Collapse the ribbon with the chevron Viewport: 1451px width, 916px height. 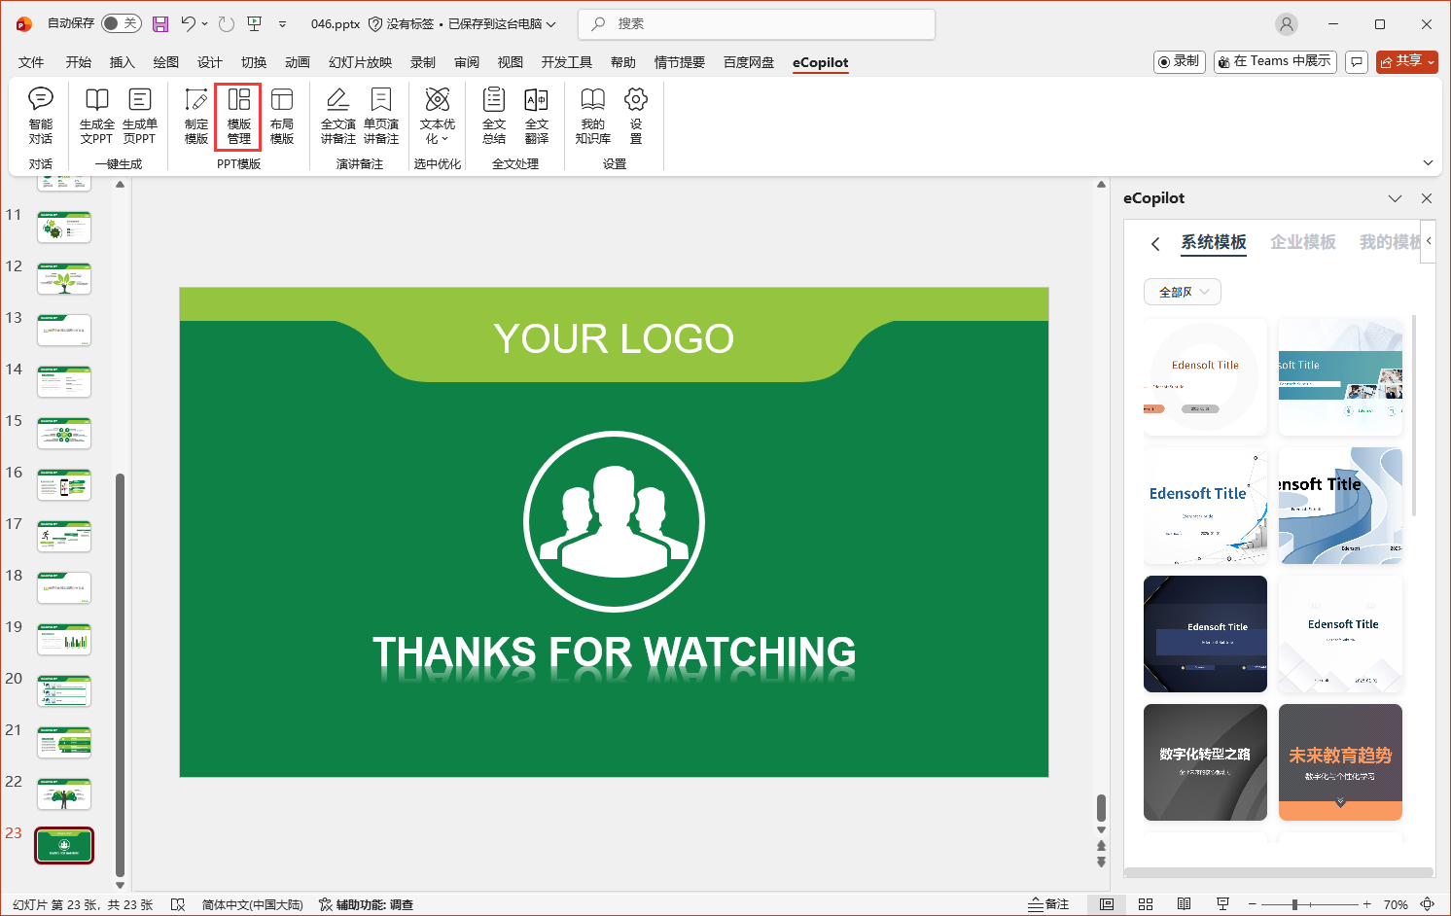click(x=1428, y=163)
